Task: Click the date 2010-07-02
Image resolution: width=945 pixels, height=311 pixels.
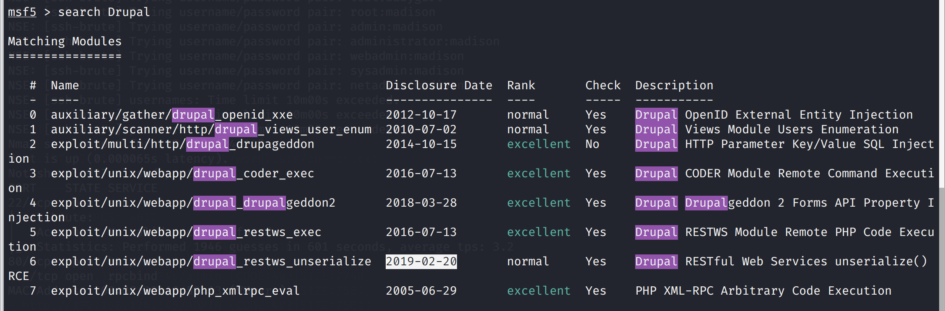Action: pyautogui.click(x=421, y=130)
